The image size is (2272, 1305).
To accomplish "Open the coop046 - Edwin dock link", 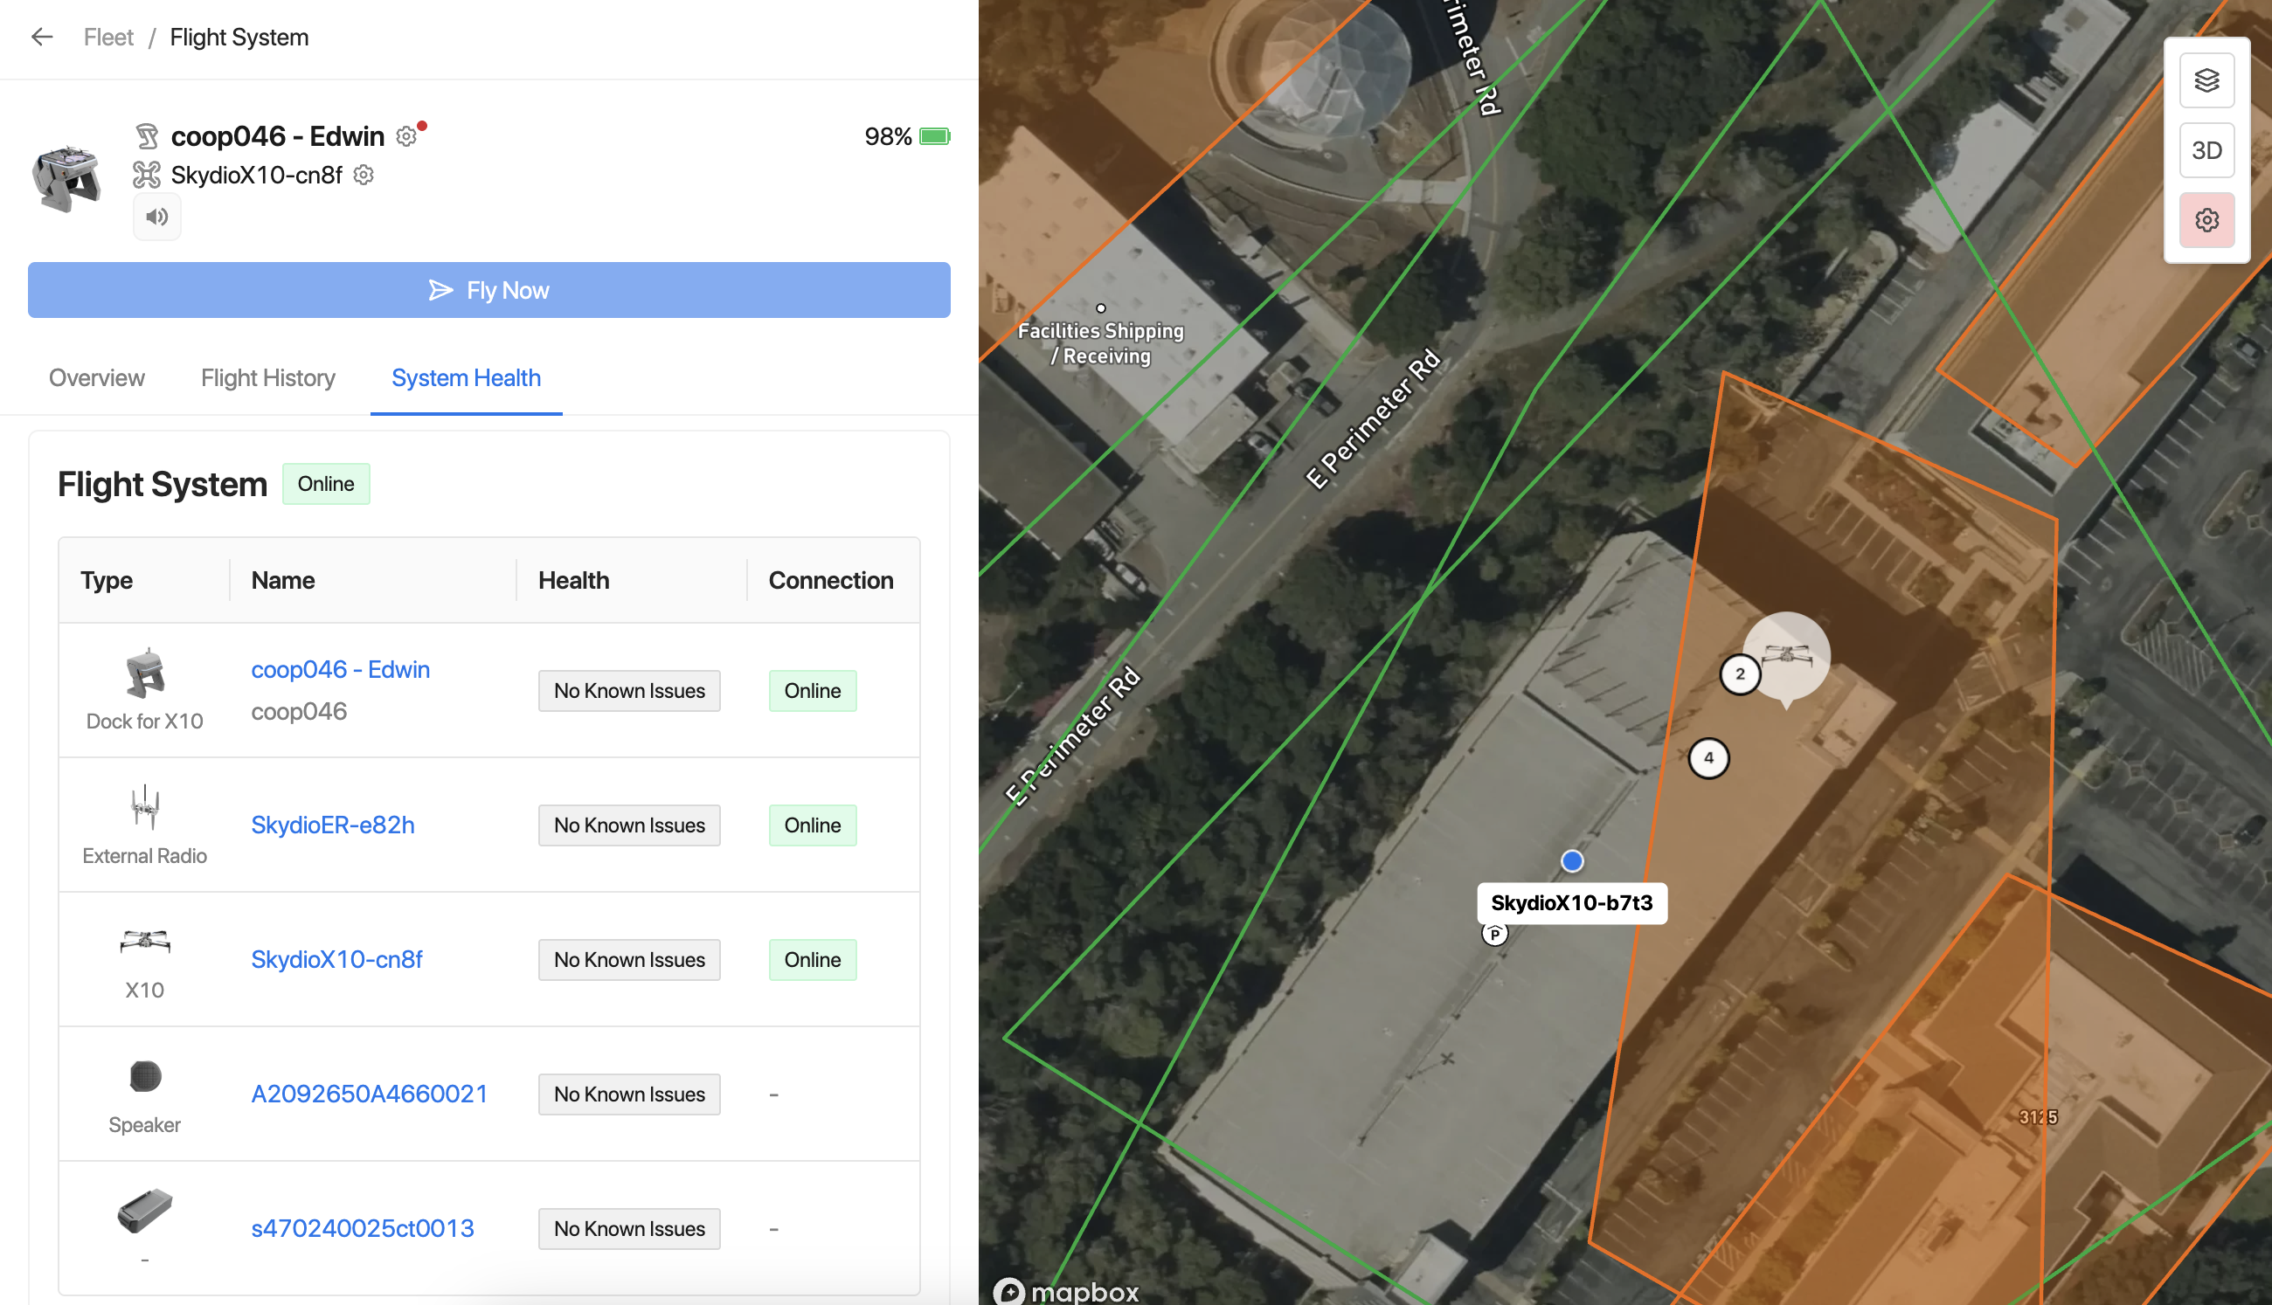I will point(341,669).
